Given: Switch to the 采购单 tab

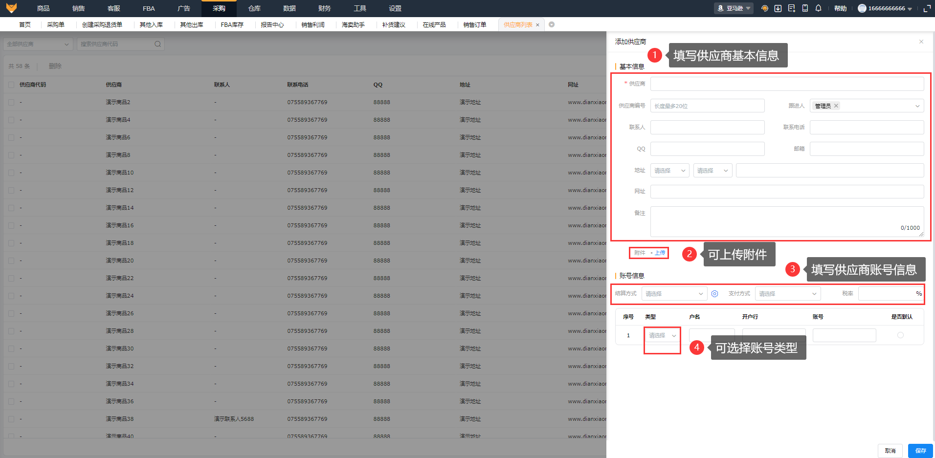Looking at the screenshot, I should click(x=56, y=24).
